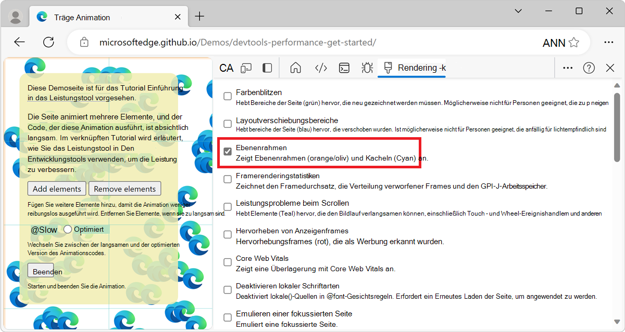This screenshot has height=332, width=625.
Task: Open the DevTools Welcome home icon
Action: (x=296, y=68)
